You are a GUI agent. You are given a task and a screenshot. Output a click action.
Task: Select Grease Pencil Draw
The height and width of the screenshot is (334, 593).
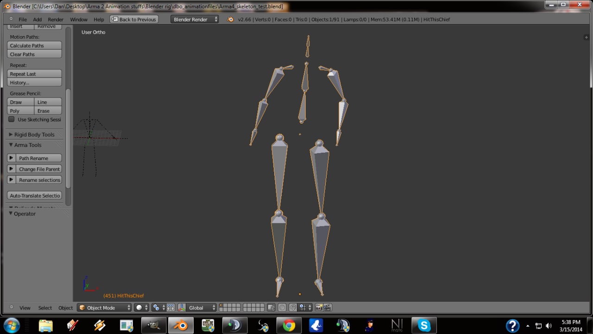[x=21, y=102]
